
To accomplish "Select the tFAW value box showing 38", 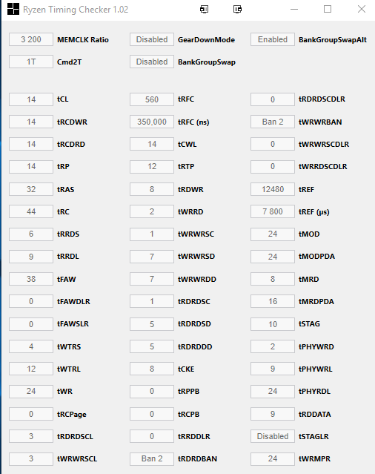I will pyautogui.click(x=31, y=279).
